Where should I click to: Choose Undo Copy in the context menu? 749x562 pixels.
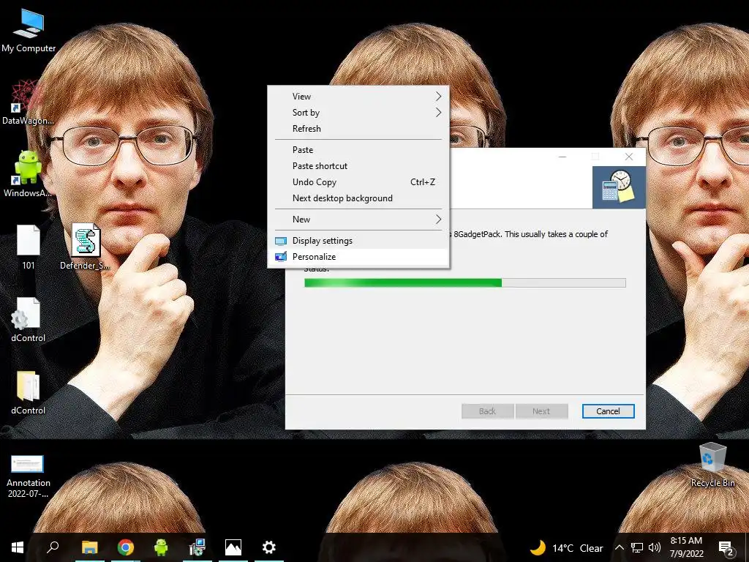click(358, 182)
